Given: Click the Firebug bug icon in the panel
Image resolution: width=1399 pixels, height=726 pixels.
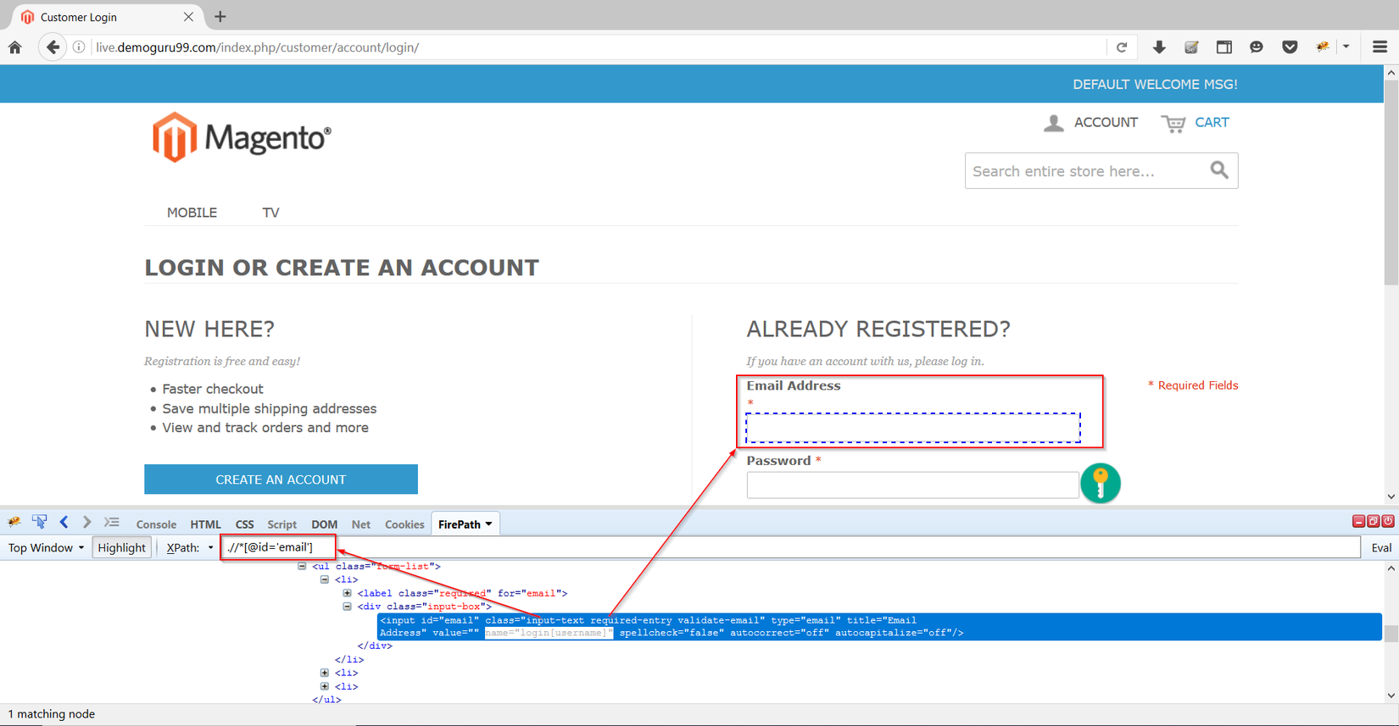Looking at the screenshot, I should click(x=14, y=523).
